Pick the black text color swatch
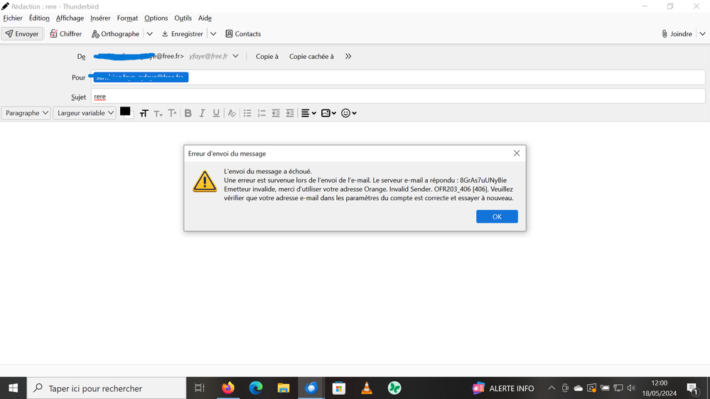 click(125, 111)
